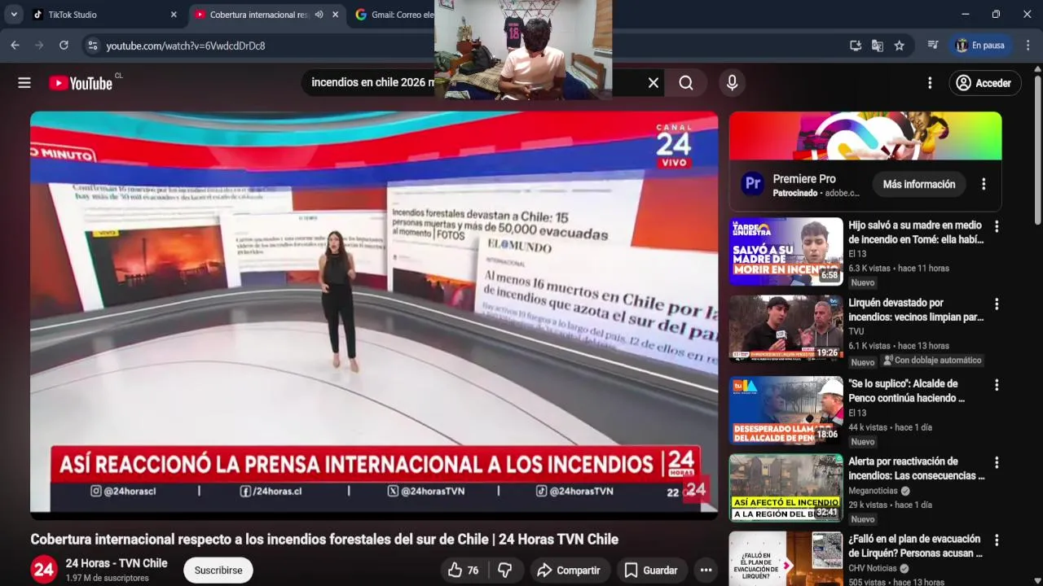This screenshot has height=586, width=1043.
Task: Open browser media controls icon
Action: tap(933, 46)
